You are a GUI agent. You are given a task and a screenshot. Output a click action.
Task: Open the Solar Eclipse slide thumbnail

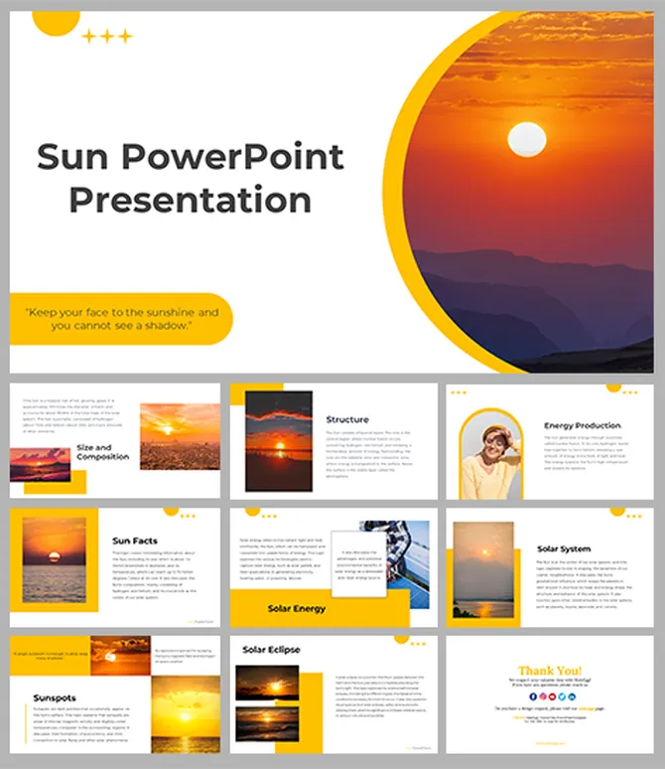(333, 694)
